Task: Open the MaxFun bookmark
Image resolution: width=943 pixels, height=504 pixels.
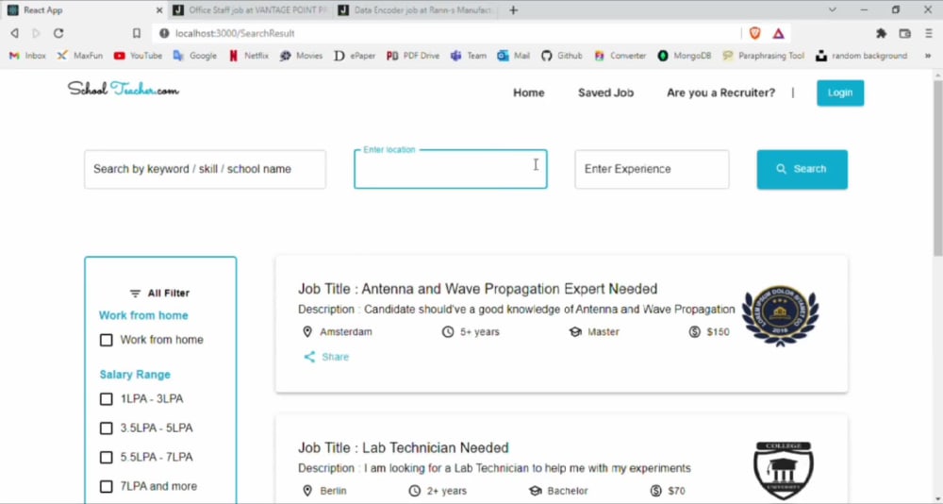Action: click(80, 56)
